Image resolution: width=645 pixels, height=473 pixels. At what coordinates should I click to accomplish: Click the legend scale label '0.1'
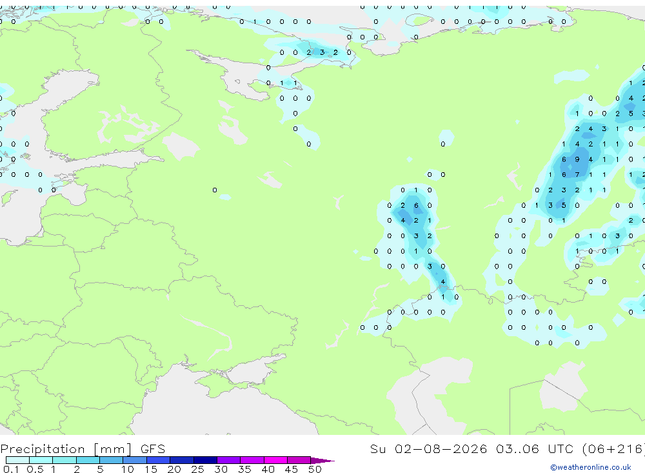click(11, 469)
